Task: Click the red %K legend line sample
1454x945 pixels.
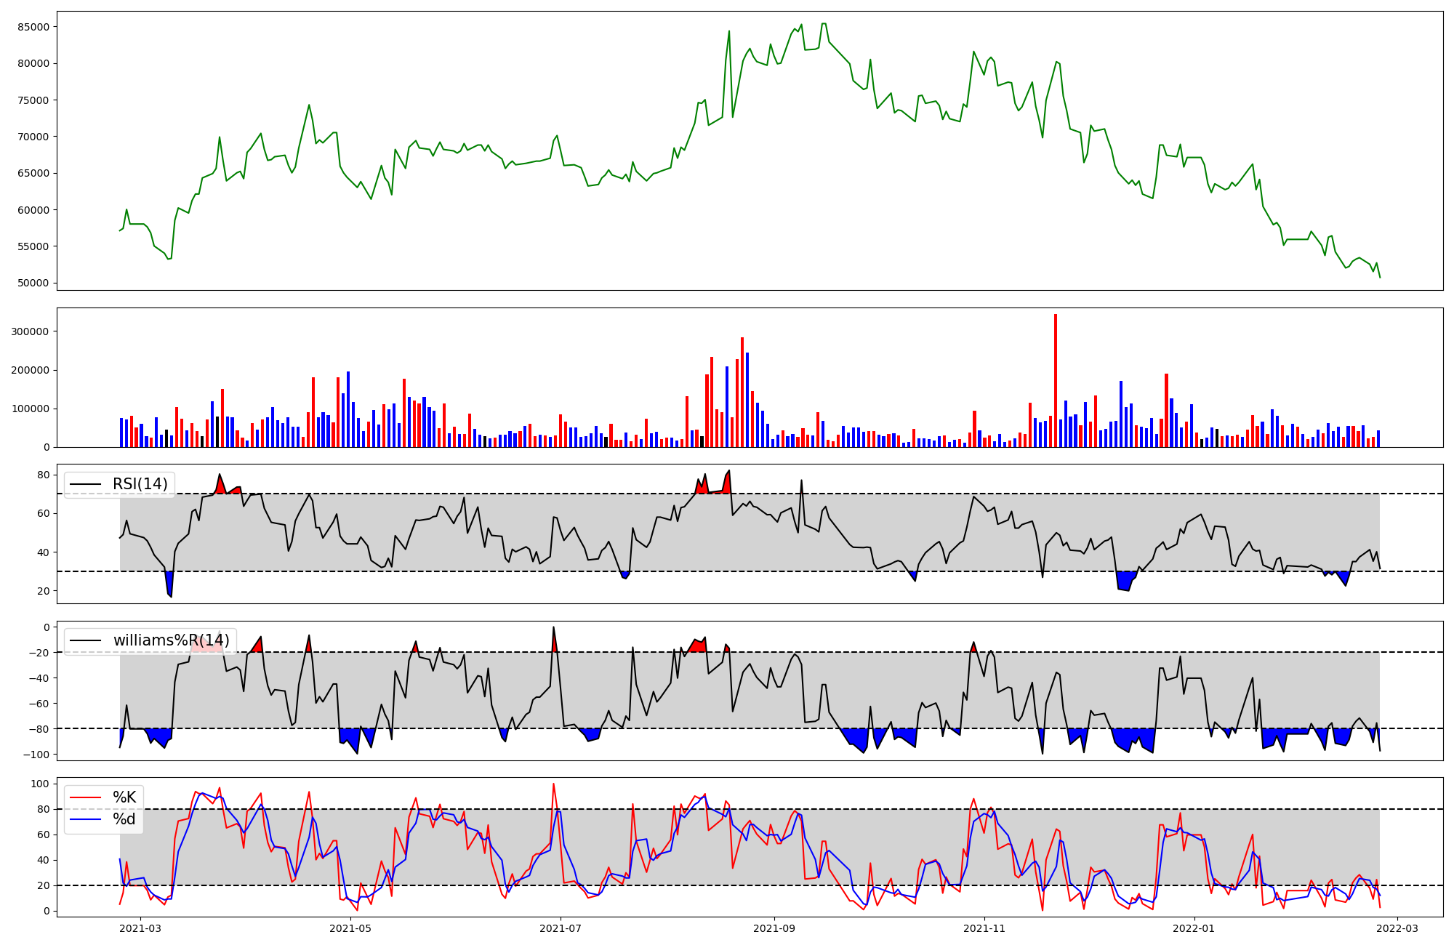Action: (85, 797)
